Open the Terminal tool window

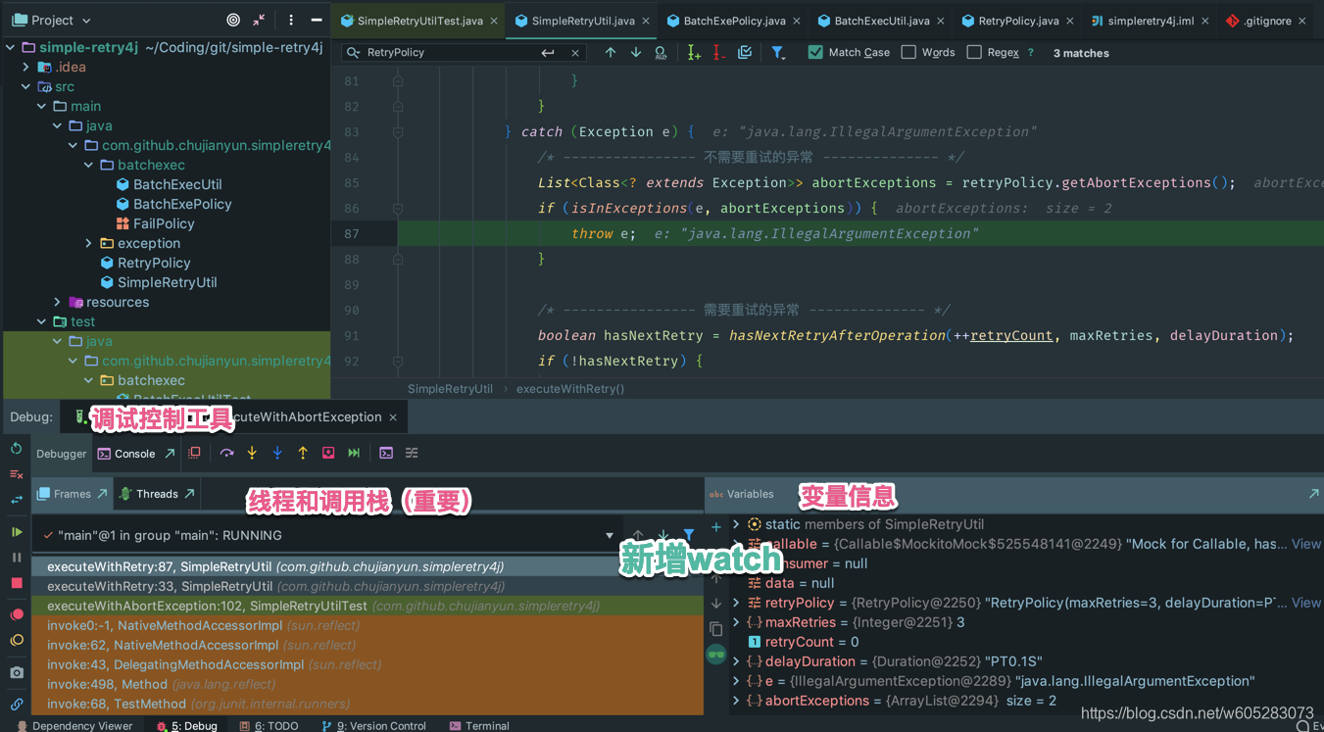(479, 725)
